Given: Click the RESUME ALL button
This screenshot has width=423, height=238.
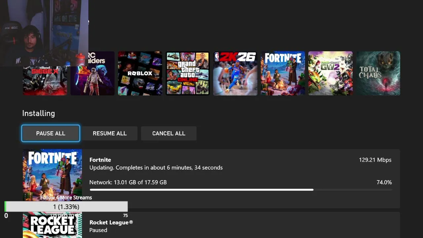Looking at the screenshot, I should click(110, 133).
